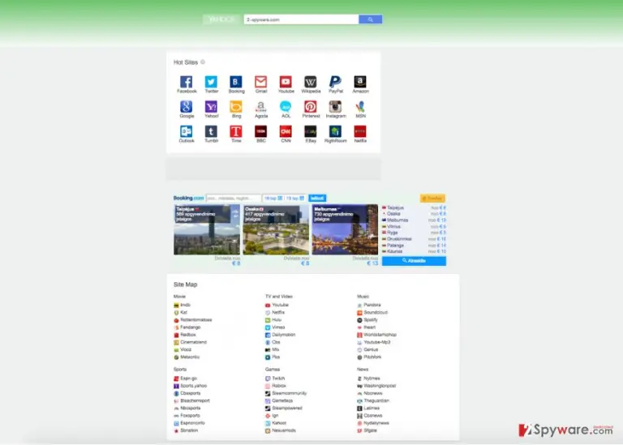The width and height of the screenshot is (623, 445).
Task: Open the Booking.com check-out date picker
Action: click(295, 198)
